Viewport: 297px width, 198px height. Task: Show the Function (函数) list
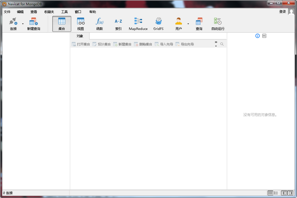tap(99, 23)
